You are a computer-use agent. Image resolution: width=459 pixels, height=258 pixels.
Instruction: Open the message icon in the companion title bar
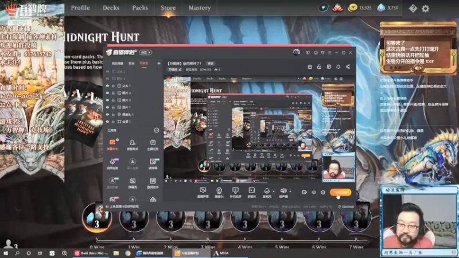pyautogui.click(x=308, y=53)
